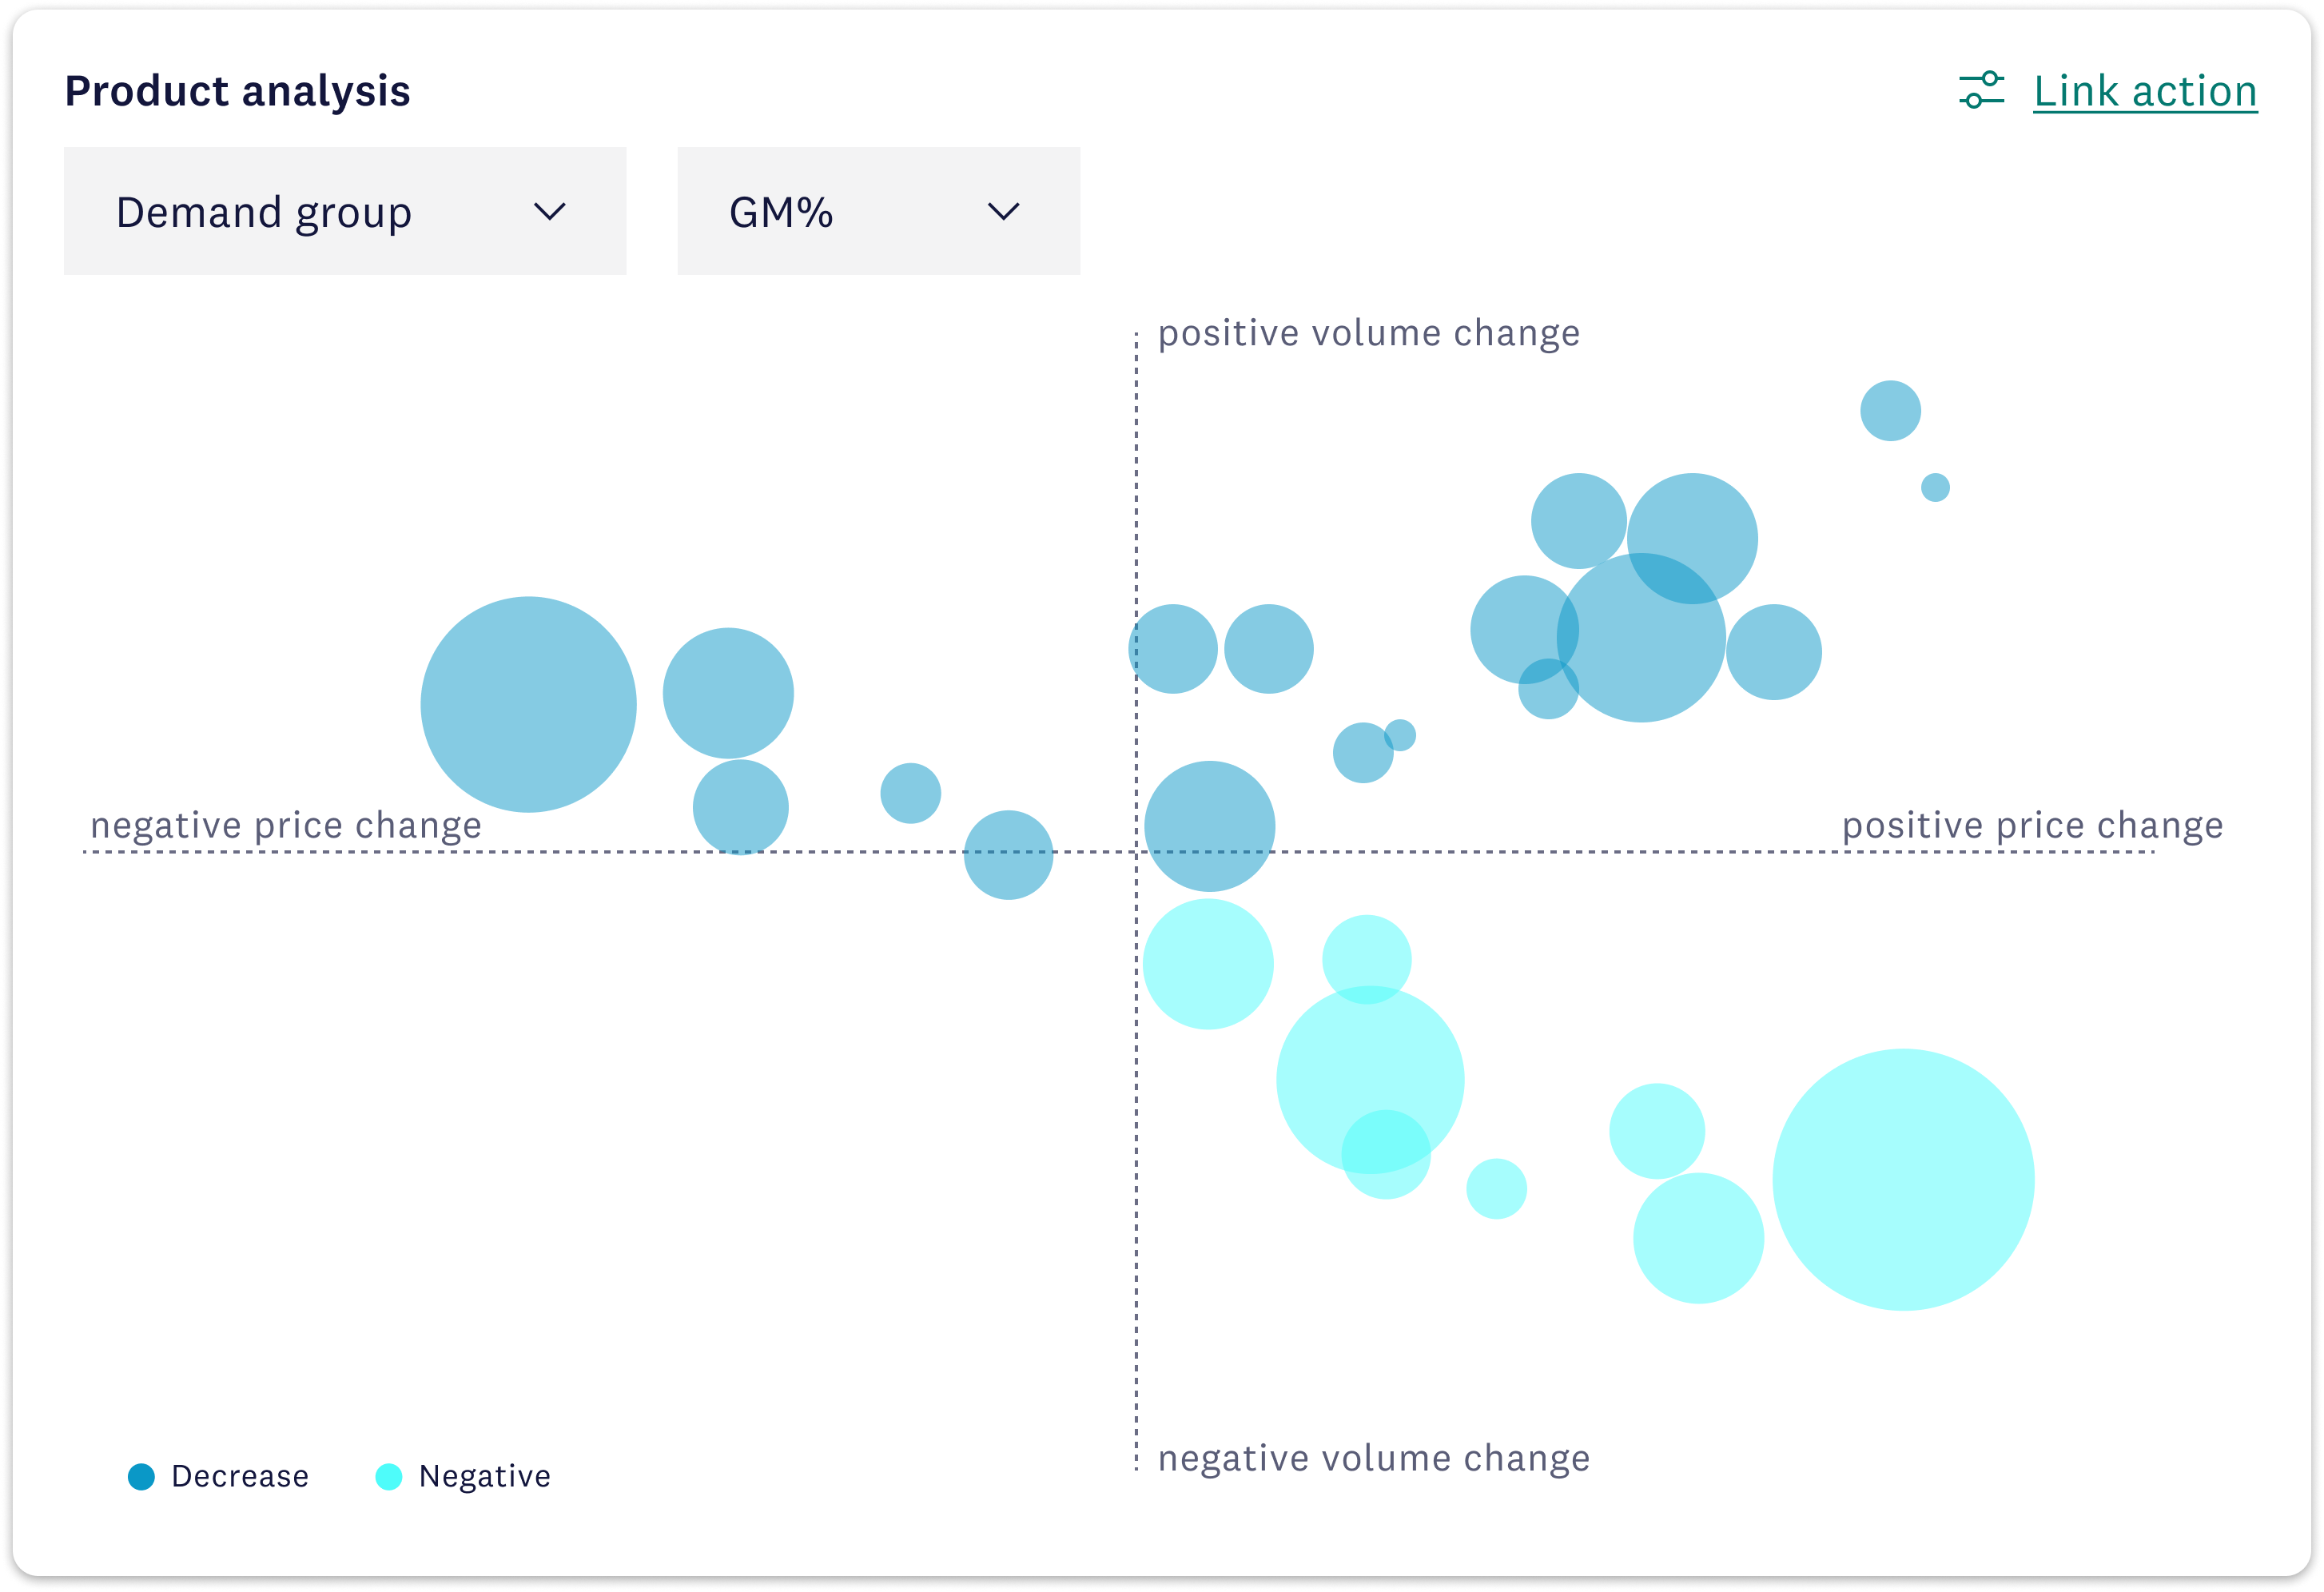Click the chevron arrow beside GM%
The image size is (2324, 1592).
pos(1003,211)
